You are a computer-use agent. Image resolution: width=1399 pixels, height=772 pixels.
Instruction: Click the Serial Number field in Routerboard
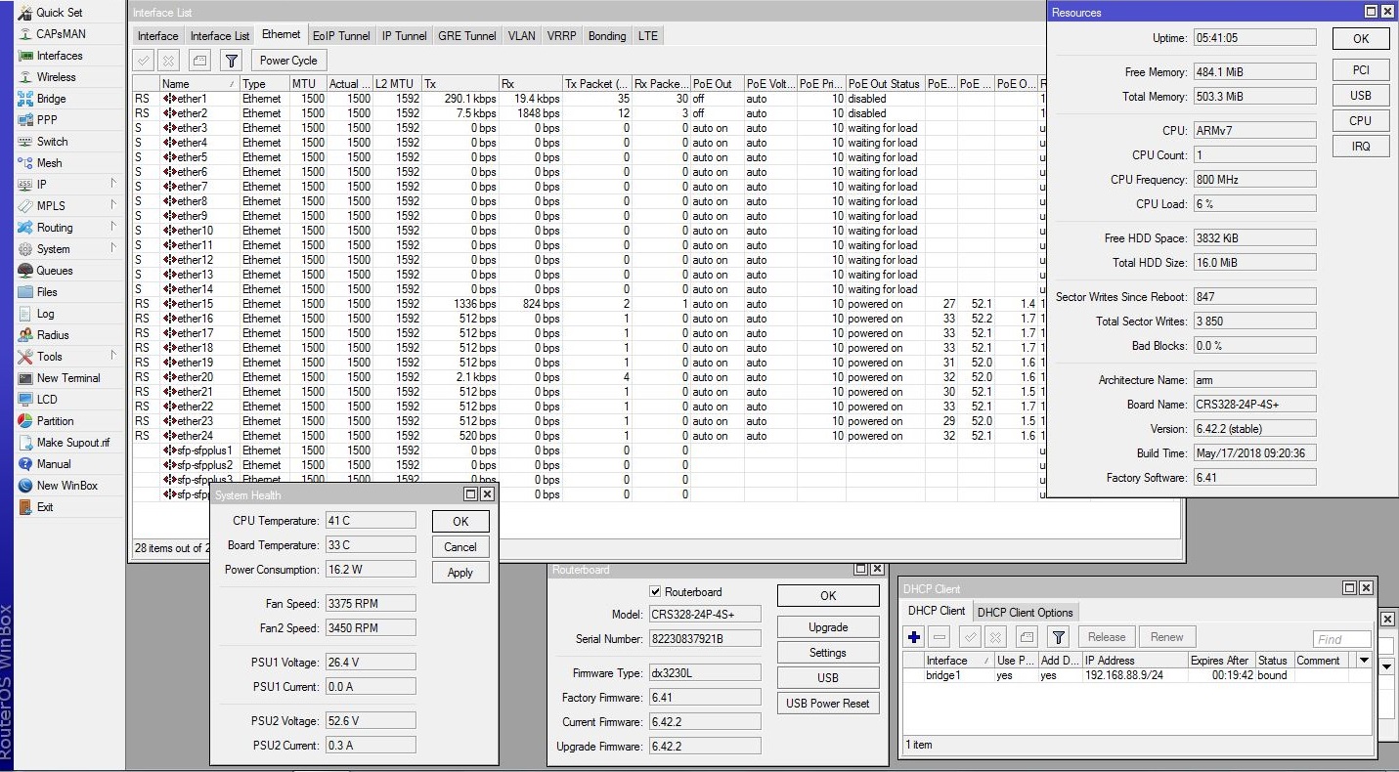tap(705, 639)
